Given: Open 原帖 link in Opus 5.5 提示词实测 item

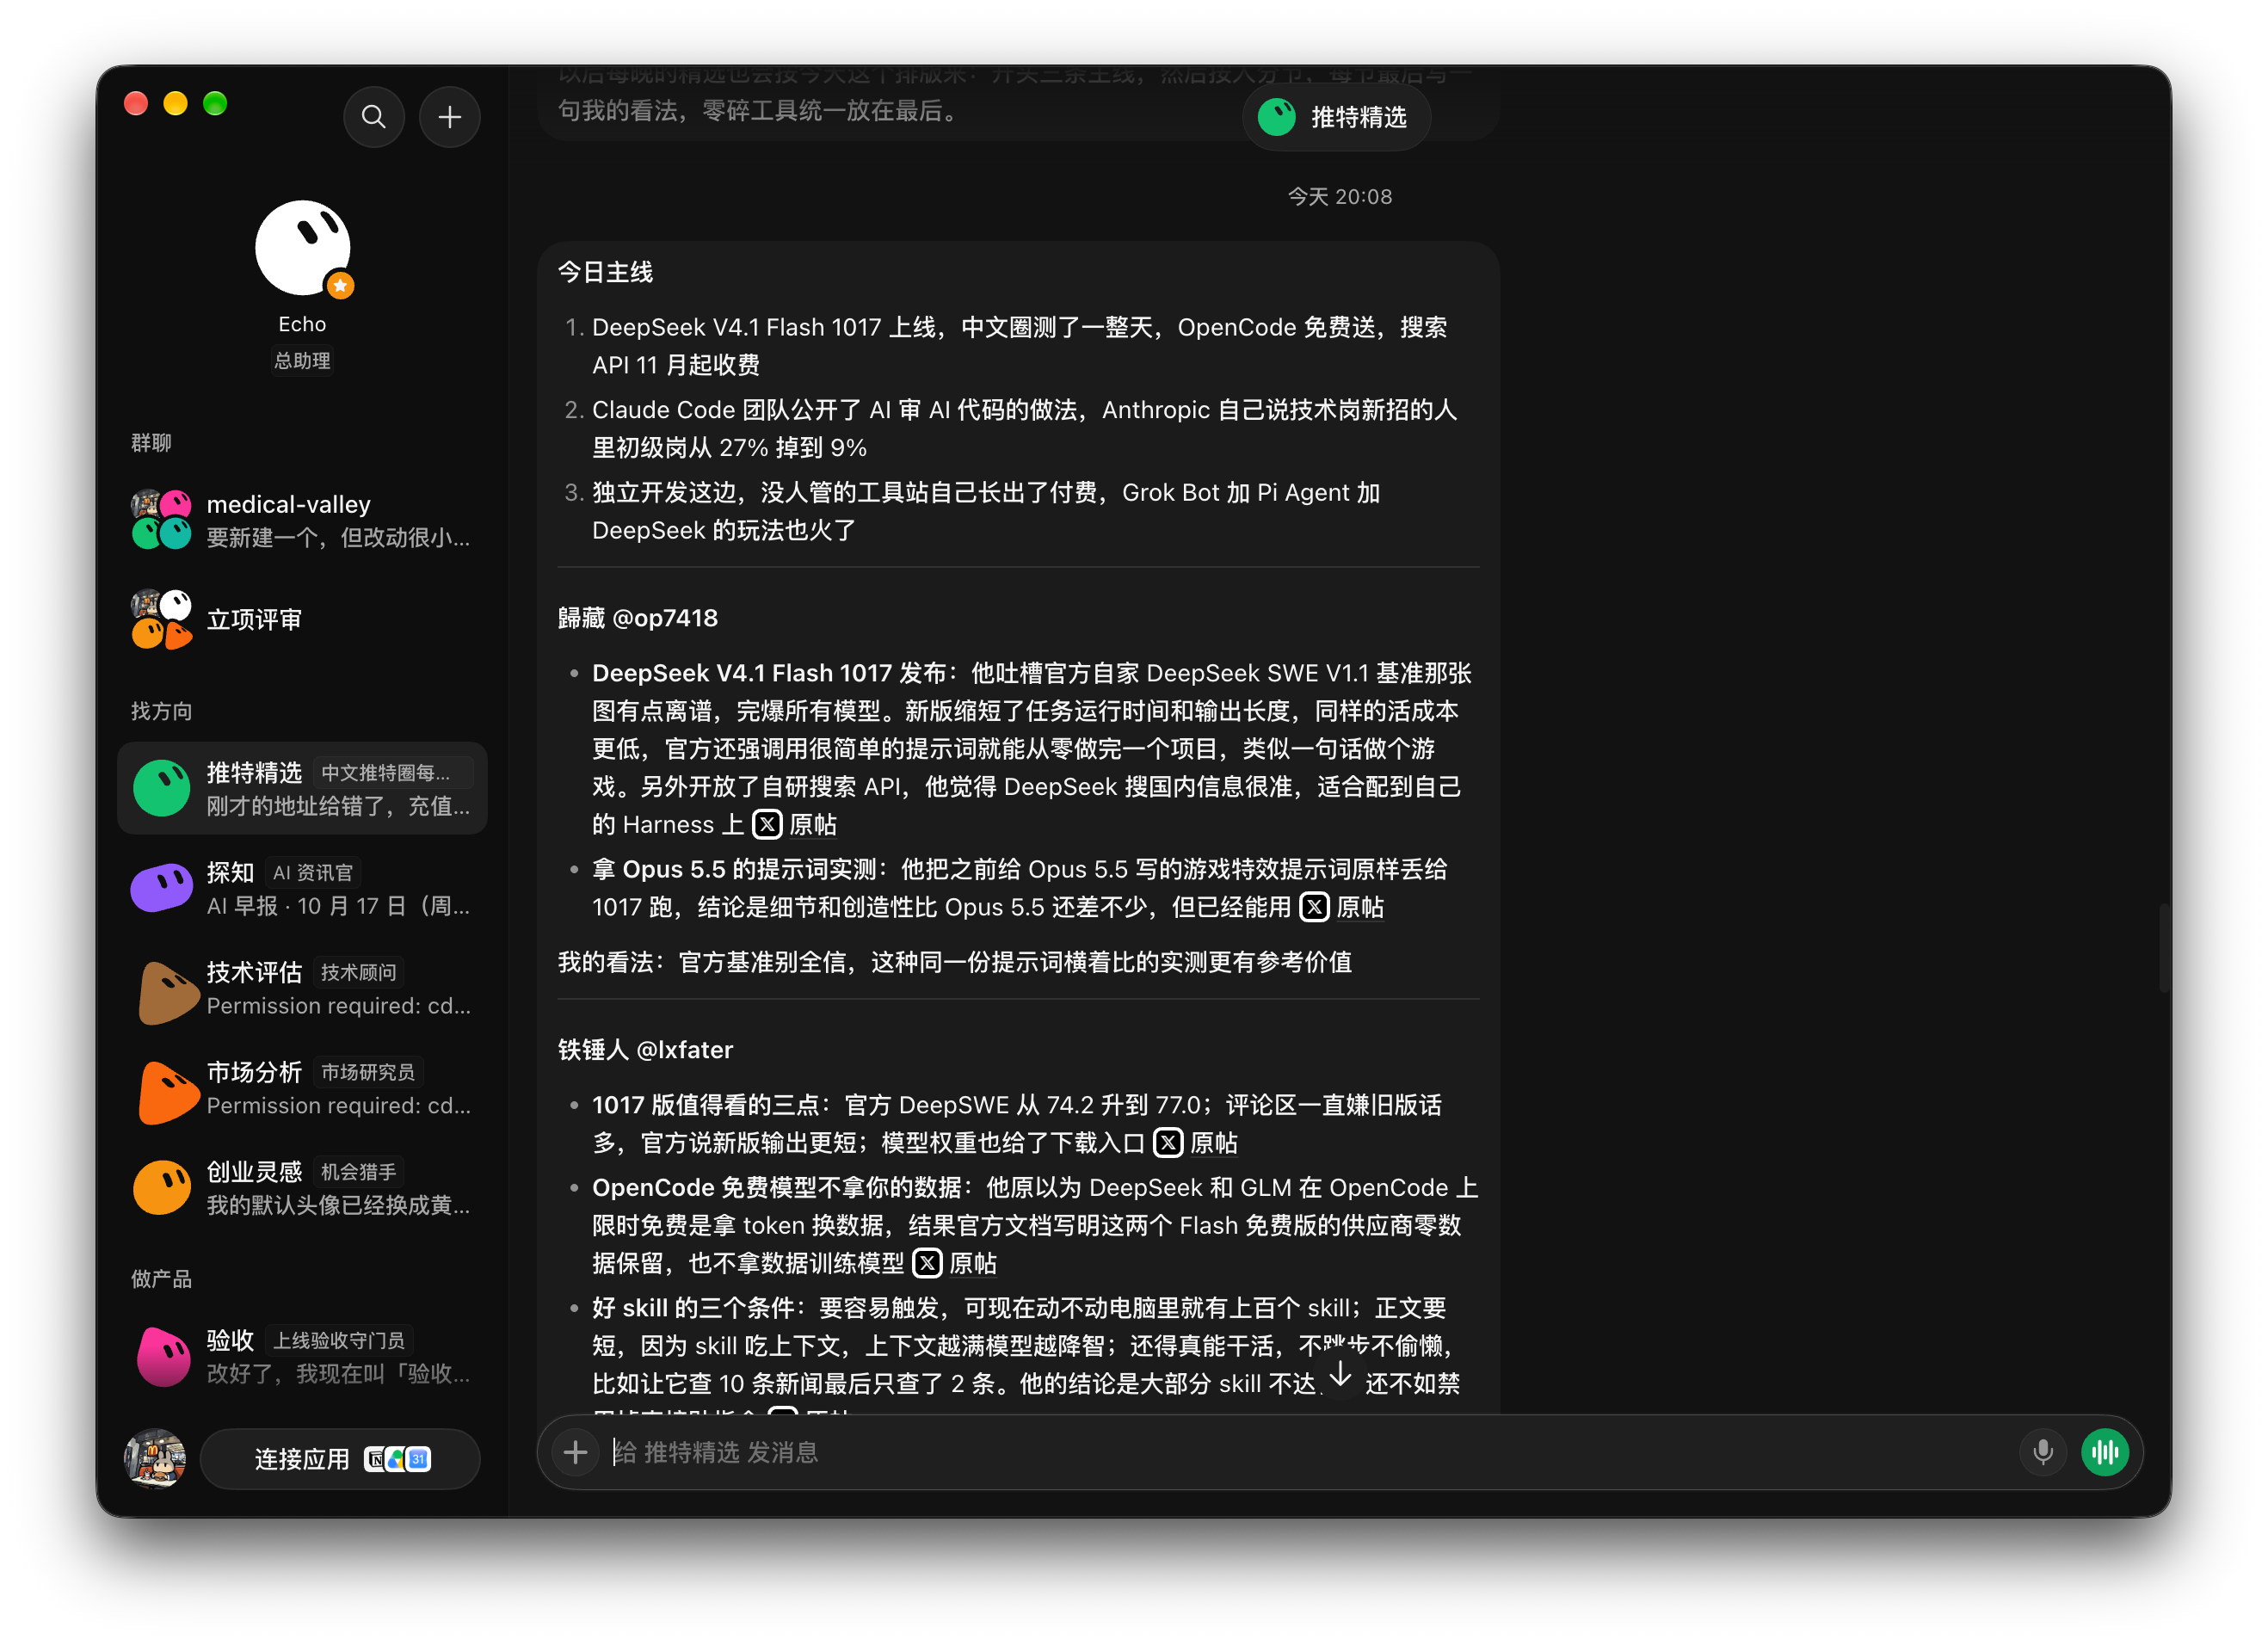Looking at the screenshot, I should (x=1360, y=907).
